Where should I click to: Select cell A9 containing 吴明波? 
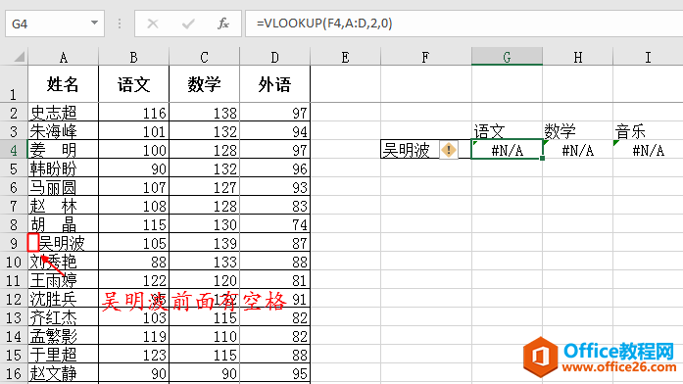tap(63, 243)
